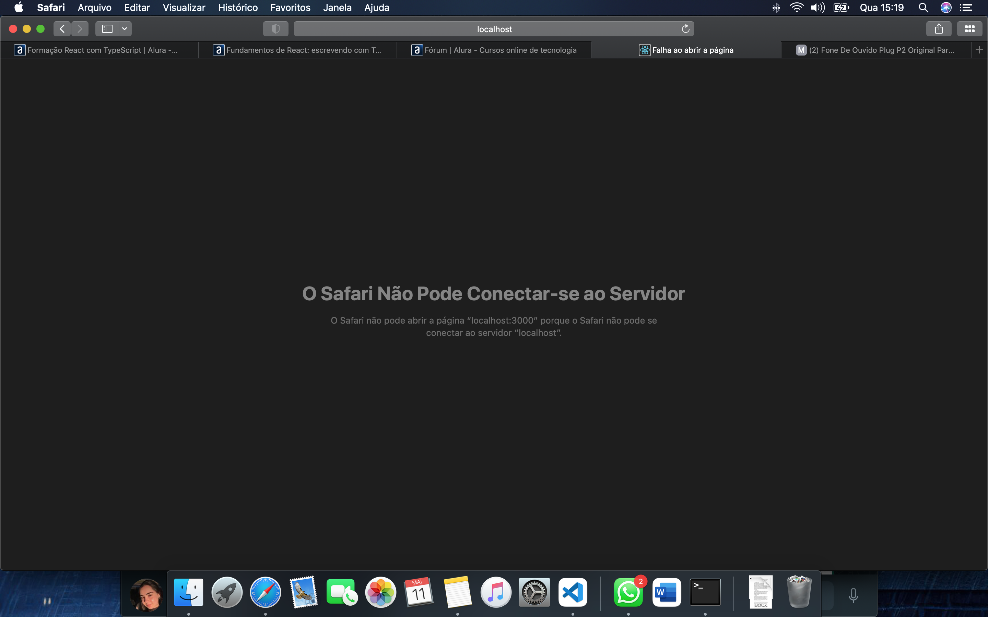The width and height of the screenshot is (988, 617).
Task: Click the localhost address bar
Action: (494, 29)
